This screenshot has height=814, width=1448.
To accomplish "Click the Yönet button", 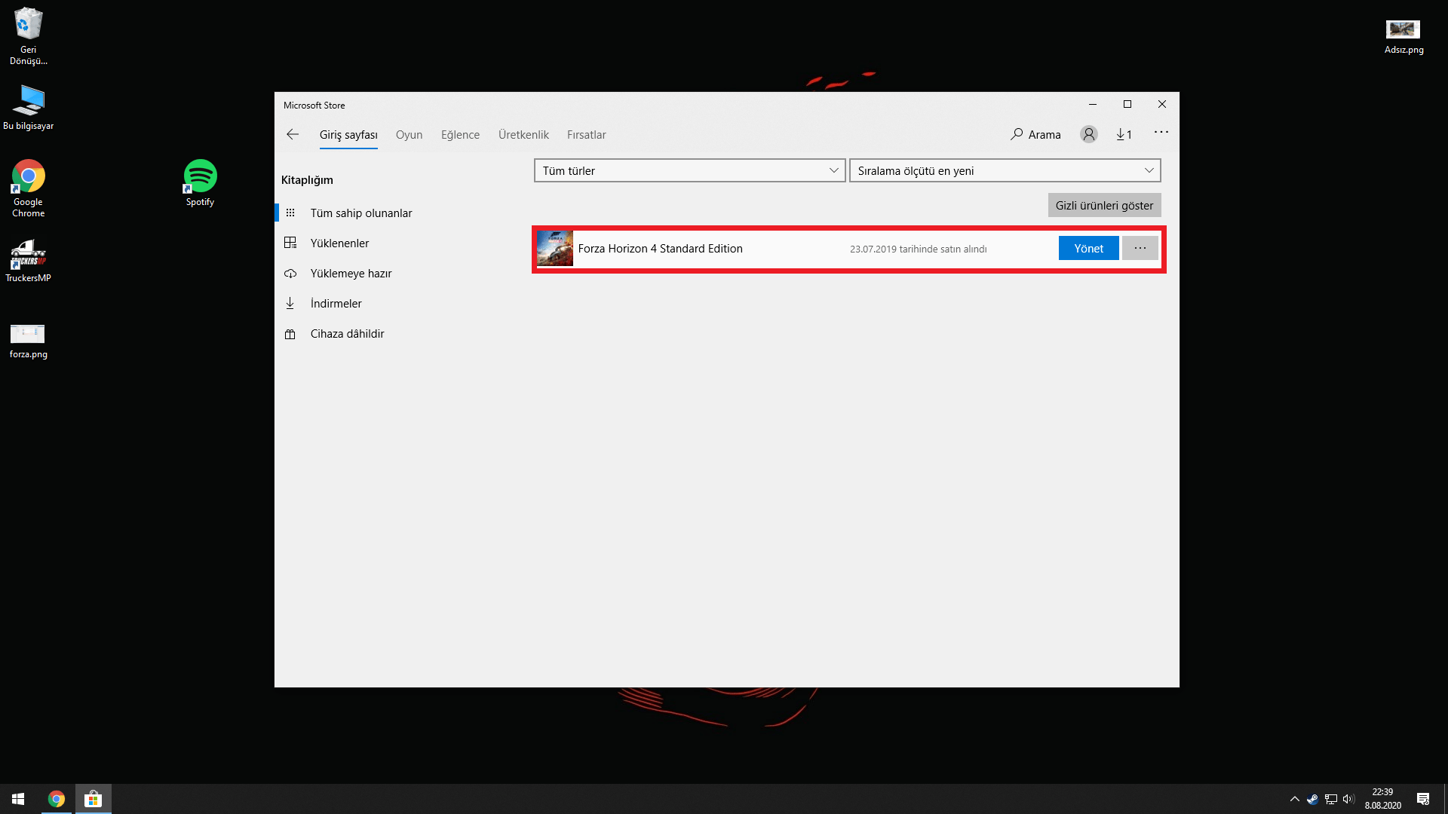I will coord(1088,249).
